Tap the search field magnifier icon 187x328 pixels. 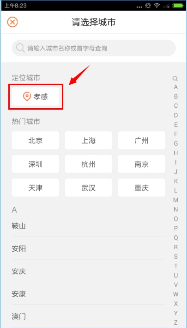pyautogui.click(x=20, y=48)
